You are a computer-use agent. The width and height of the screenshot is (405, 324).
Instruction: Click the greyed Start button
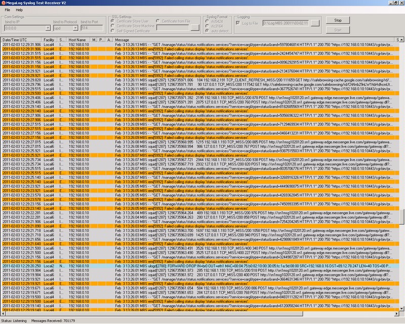click(338, 30)
